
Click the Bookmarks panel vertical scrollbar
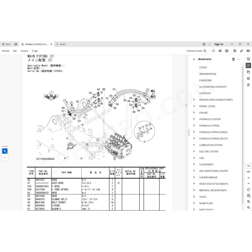click(x=243, y=135)
